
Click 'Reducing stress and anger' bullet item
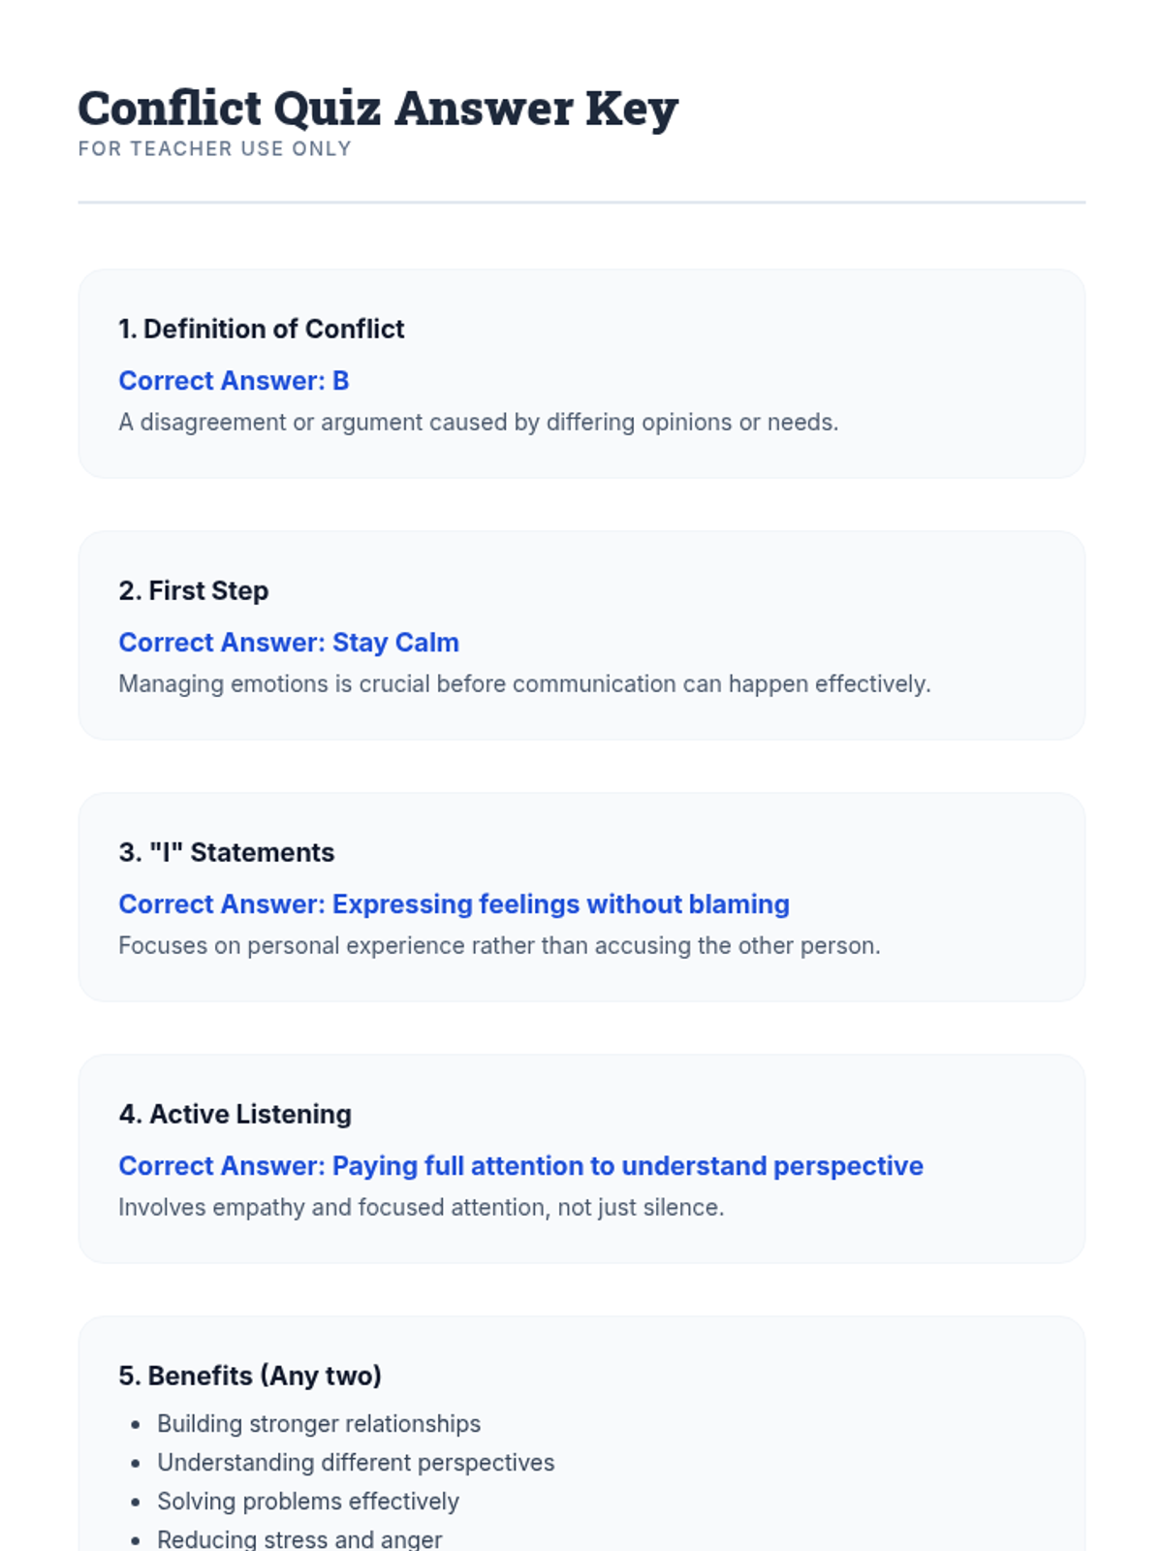(x=299, y=1538)
